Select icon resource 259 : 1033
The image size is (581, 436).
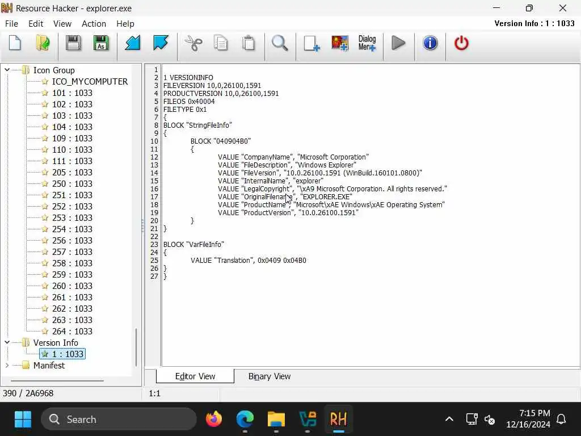pyautogui.click(x=72, y=275)
